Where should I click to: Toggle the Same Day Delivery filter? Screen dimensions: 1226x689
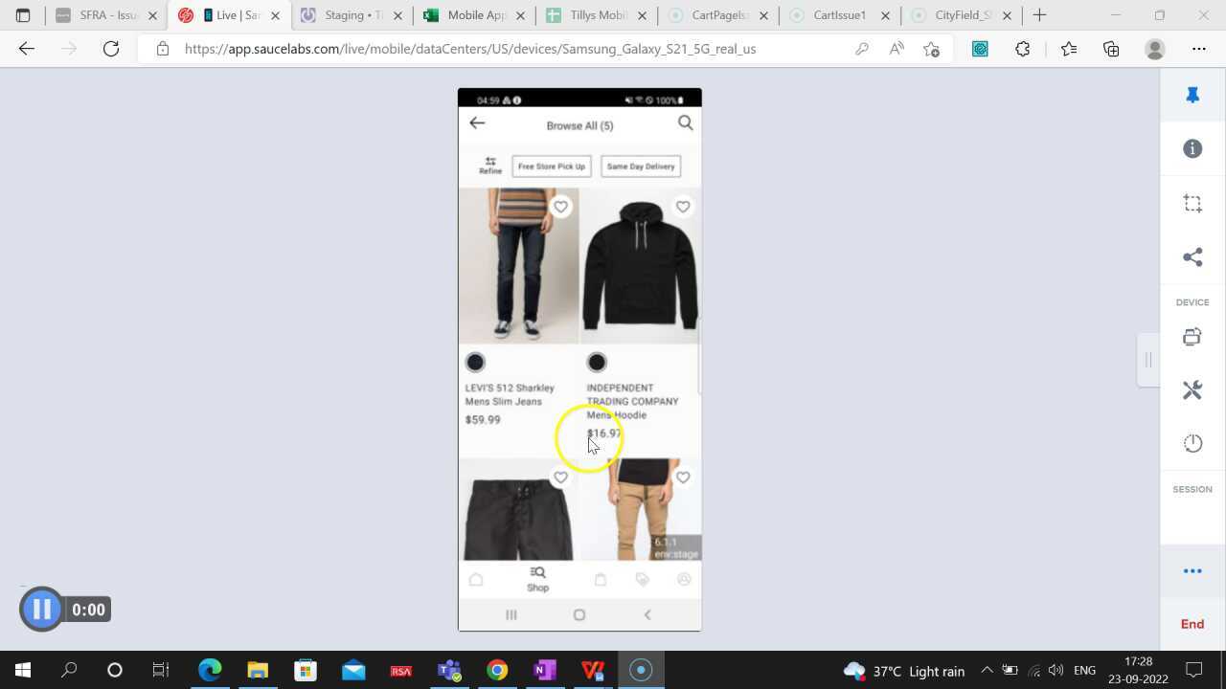(641, 167)
